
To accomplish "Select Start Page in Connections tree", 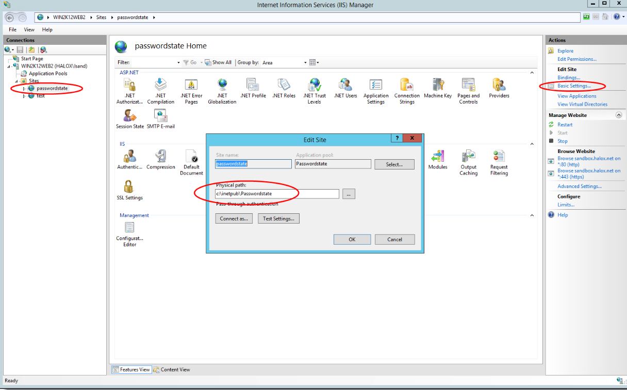I will click(32, 59).
